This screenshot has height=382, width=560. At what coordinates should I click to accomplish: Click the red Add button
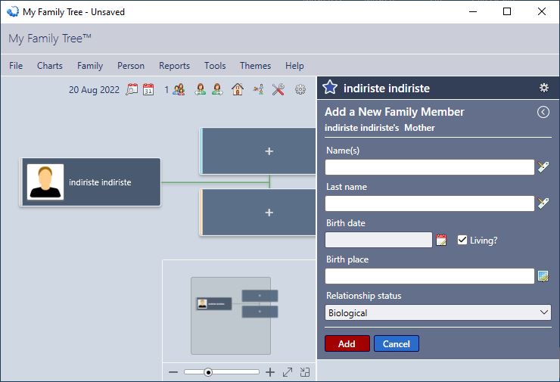(347, 343)
